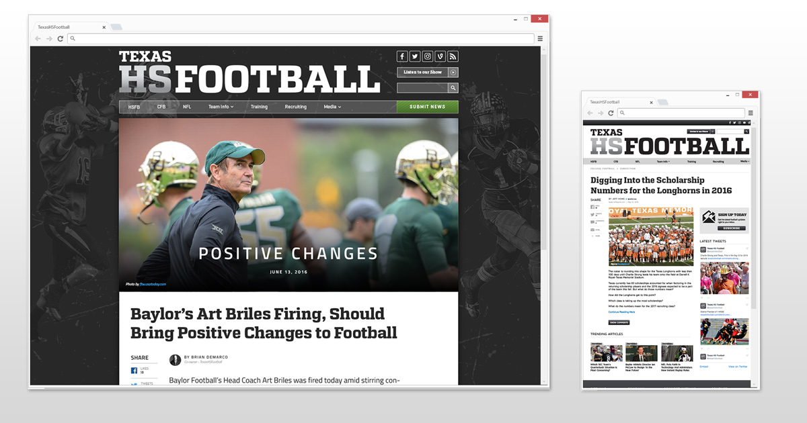This screenshot has width=807, height=423.
Task: Click site search field in large window header
Action: (x=423, y=88)
